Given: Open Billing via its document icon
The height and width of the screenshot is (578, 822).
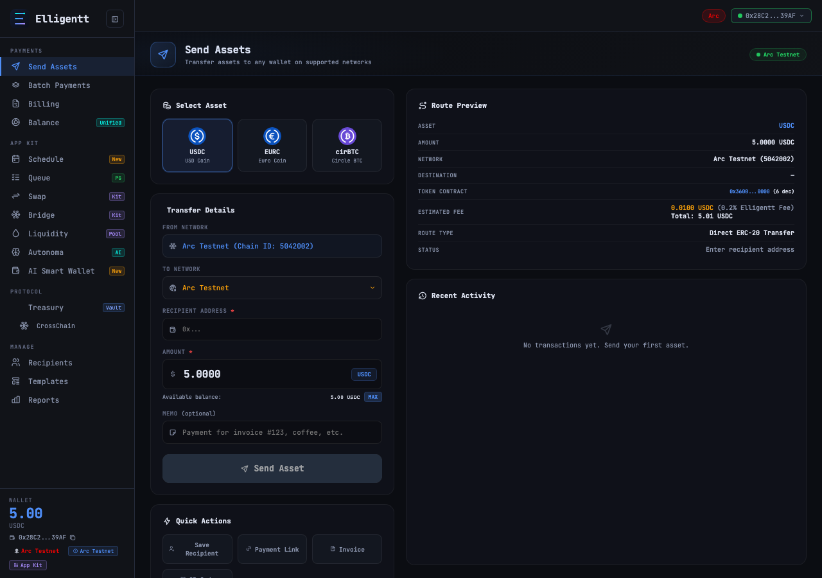Looking at the screenshot, I should pos(16,103).
